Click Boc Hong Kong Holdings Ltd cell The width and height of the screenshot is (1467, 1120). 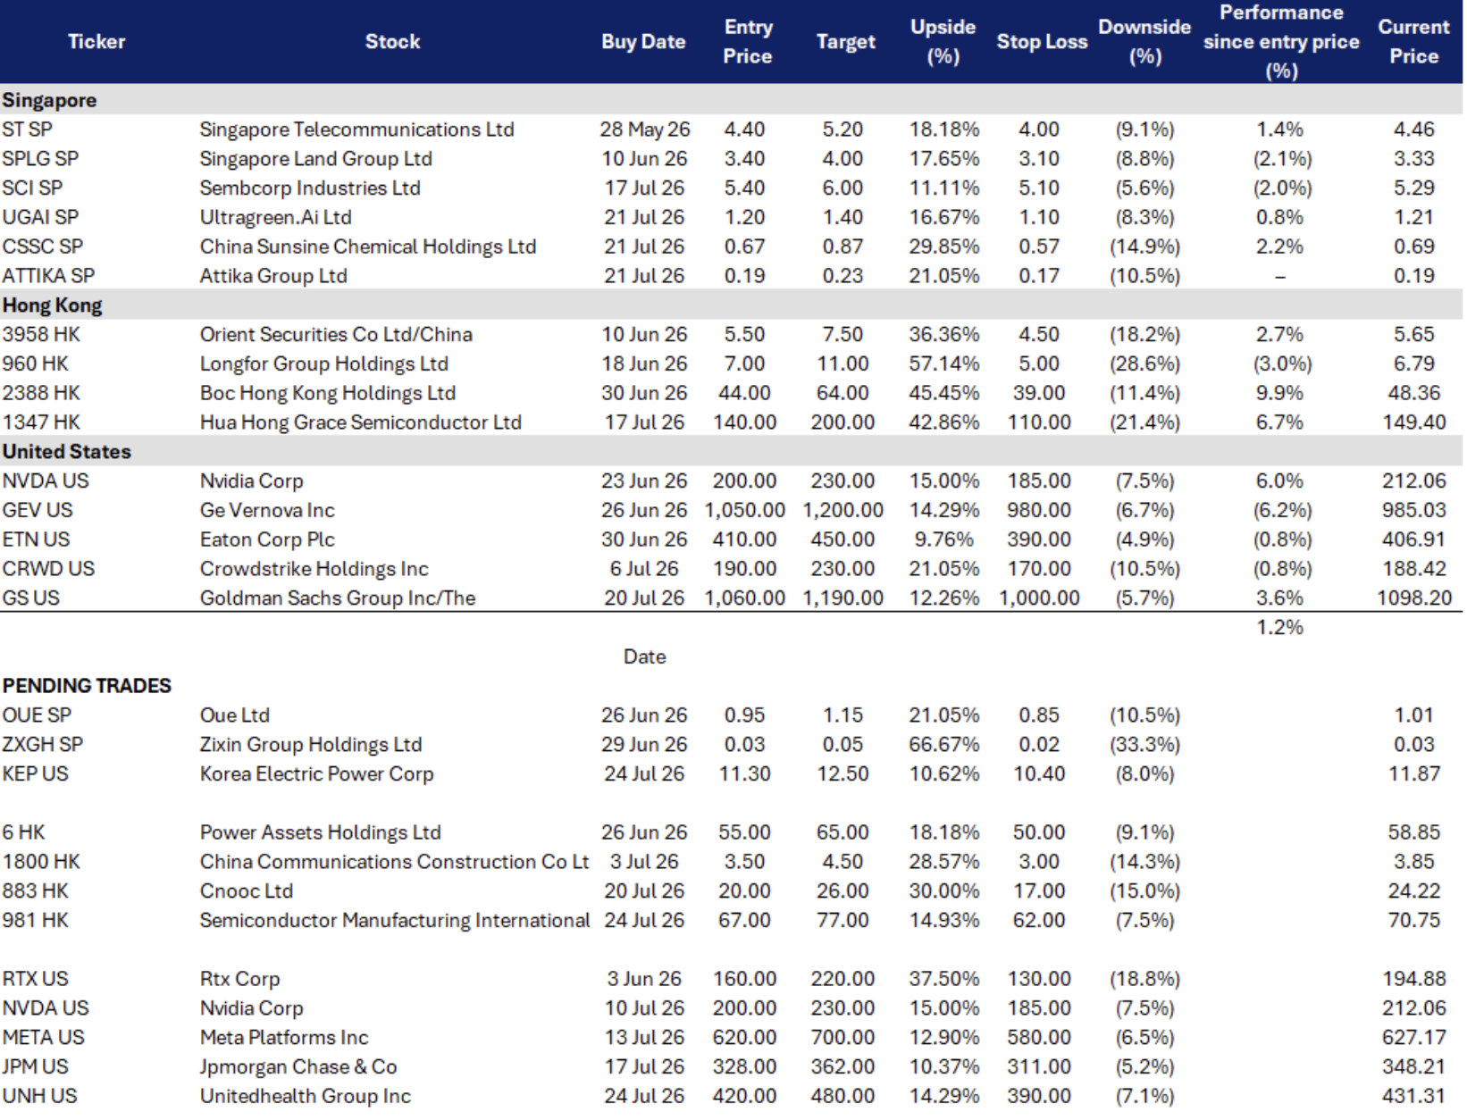pyautogui.click(x=327, y=393)
